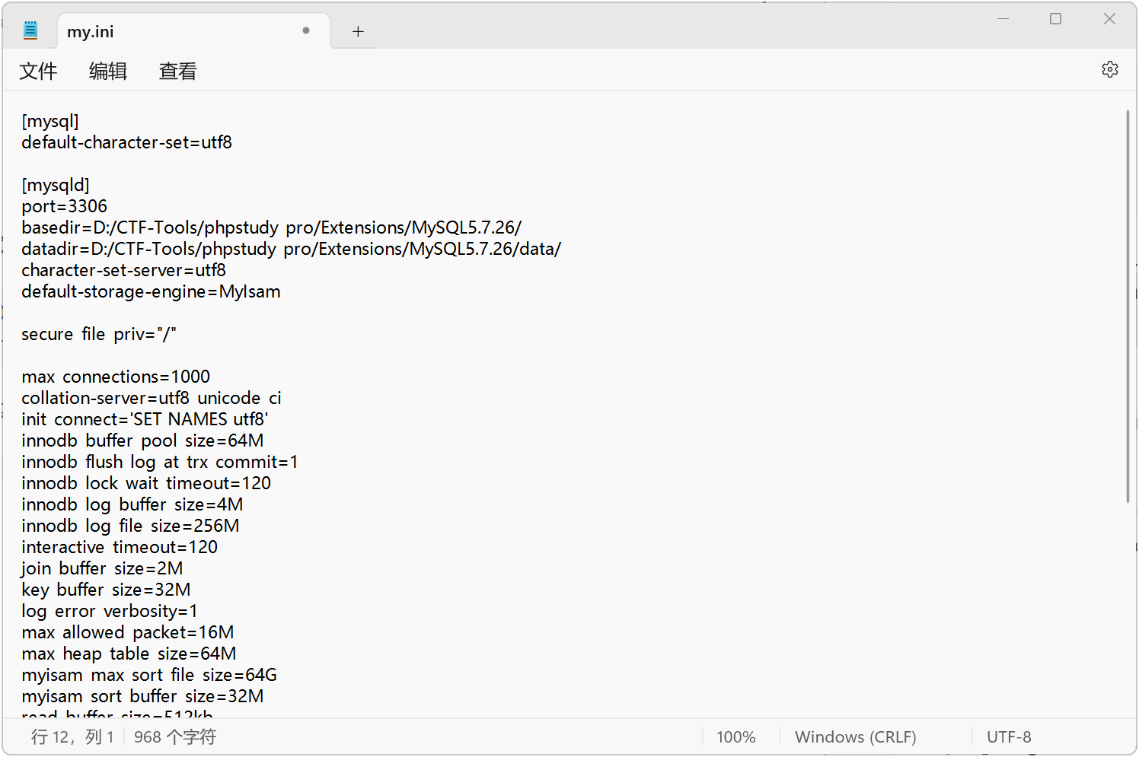The width and height of the screenshot is (1139, 757).
Task: Open Notepad settings via the gear icon
Action: click(1109, 69)
